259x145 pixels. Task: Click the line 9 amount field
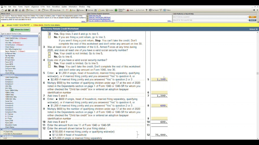(x=159, y=118)
